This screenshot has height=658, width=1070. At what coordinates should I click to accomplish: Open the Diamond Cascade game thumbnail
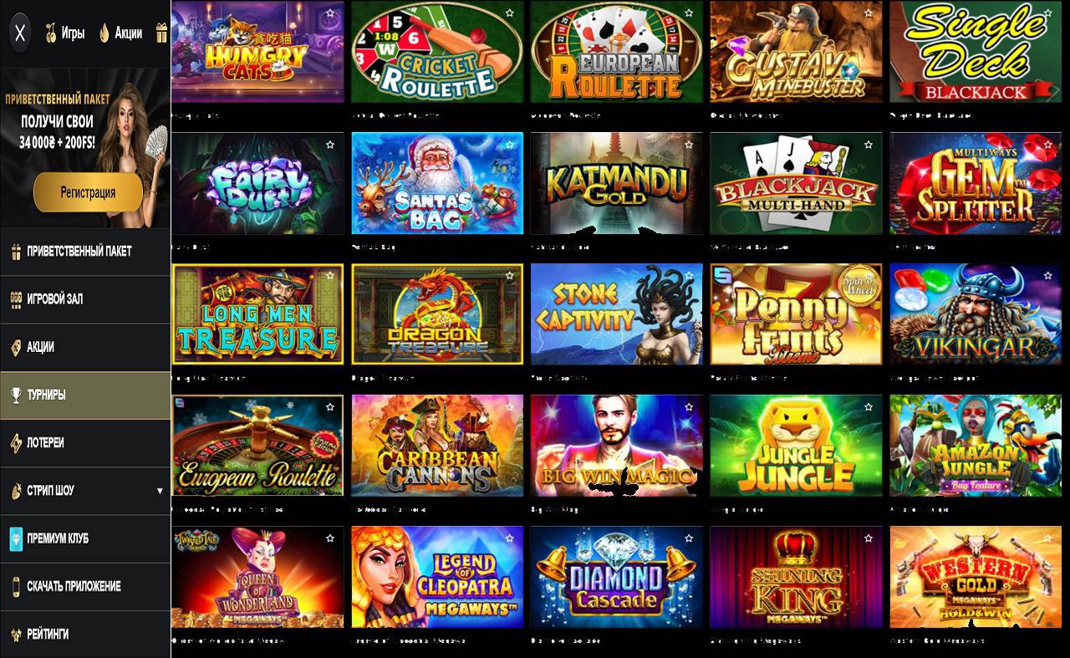point(617,577)
